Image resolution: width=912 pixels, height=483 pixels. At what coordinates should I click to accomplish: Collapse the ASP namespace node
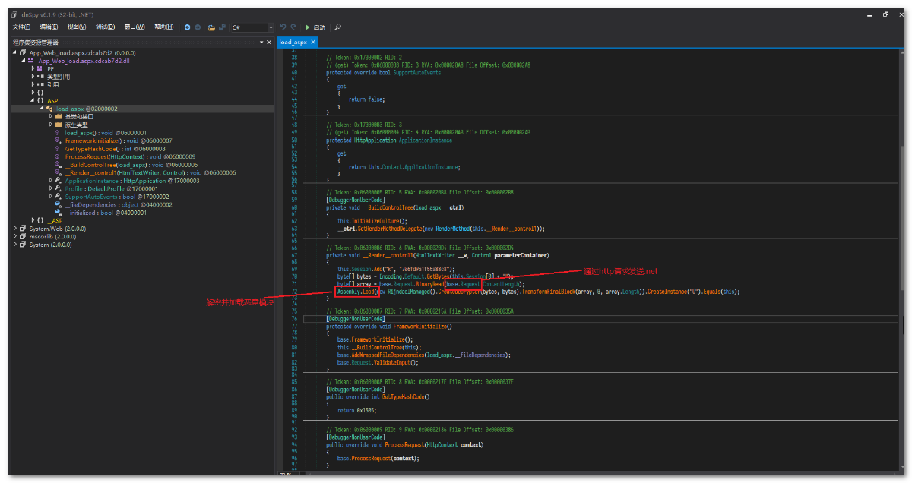33,100
